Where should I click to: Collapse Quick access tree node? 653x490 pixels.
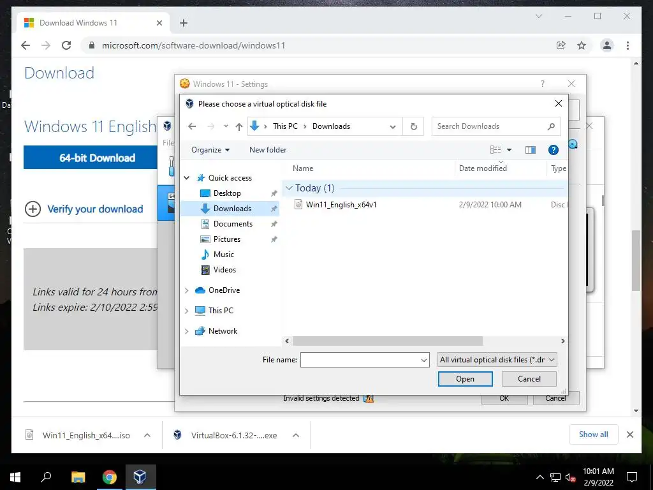[x=187, y=178]
